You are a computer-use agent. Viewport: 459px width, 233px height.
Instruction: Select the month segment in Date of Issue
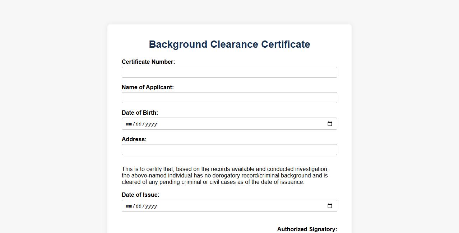[129, 206]
